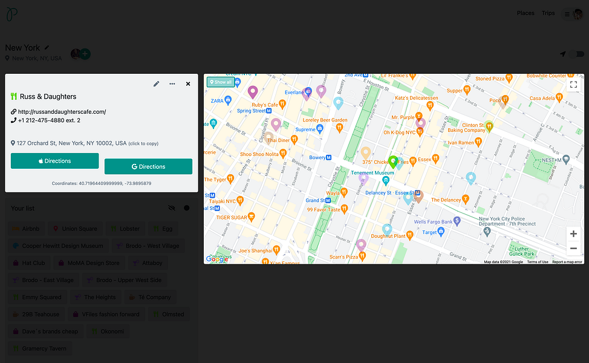Select the Té Company chip

[150, 297]
